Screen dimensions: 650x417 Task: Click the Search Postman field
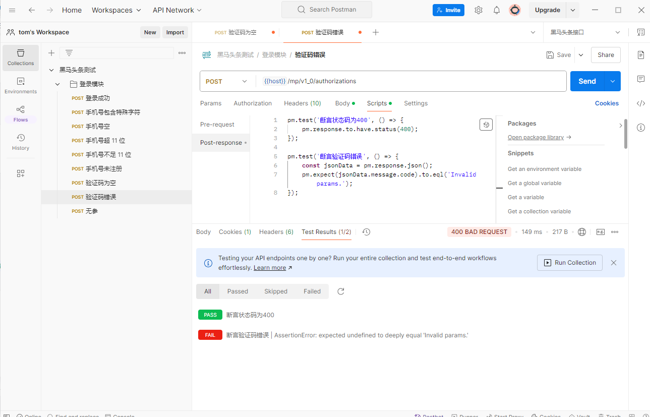tap(327, 10)
